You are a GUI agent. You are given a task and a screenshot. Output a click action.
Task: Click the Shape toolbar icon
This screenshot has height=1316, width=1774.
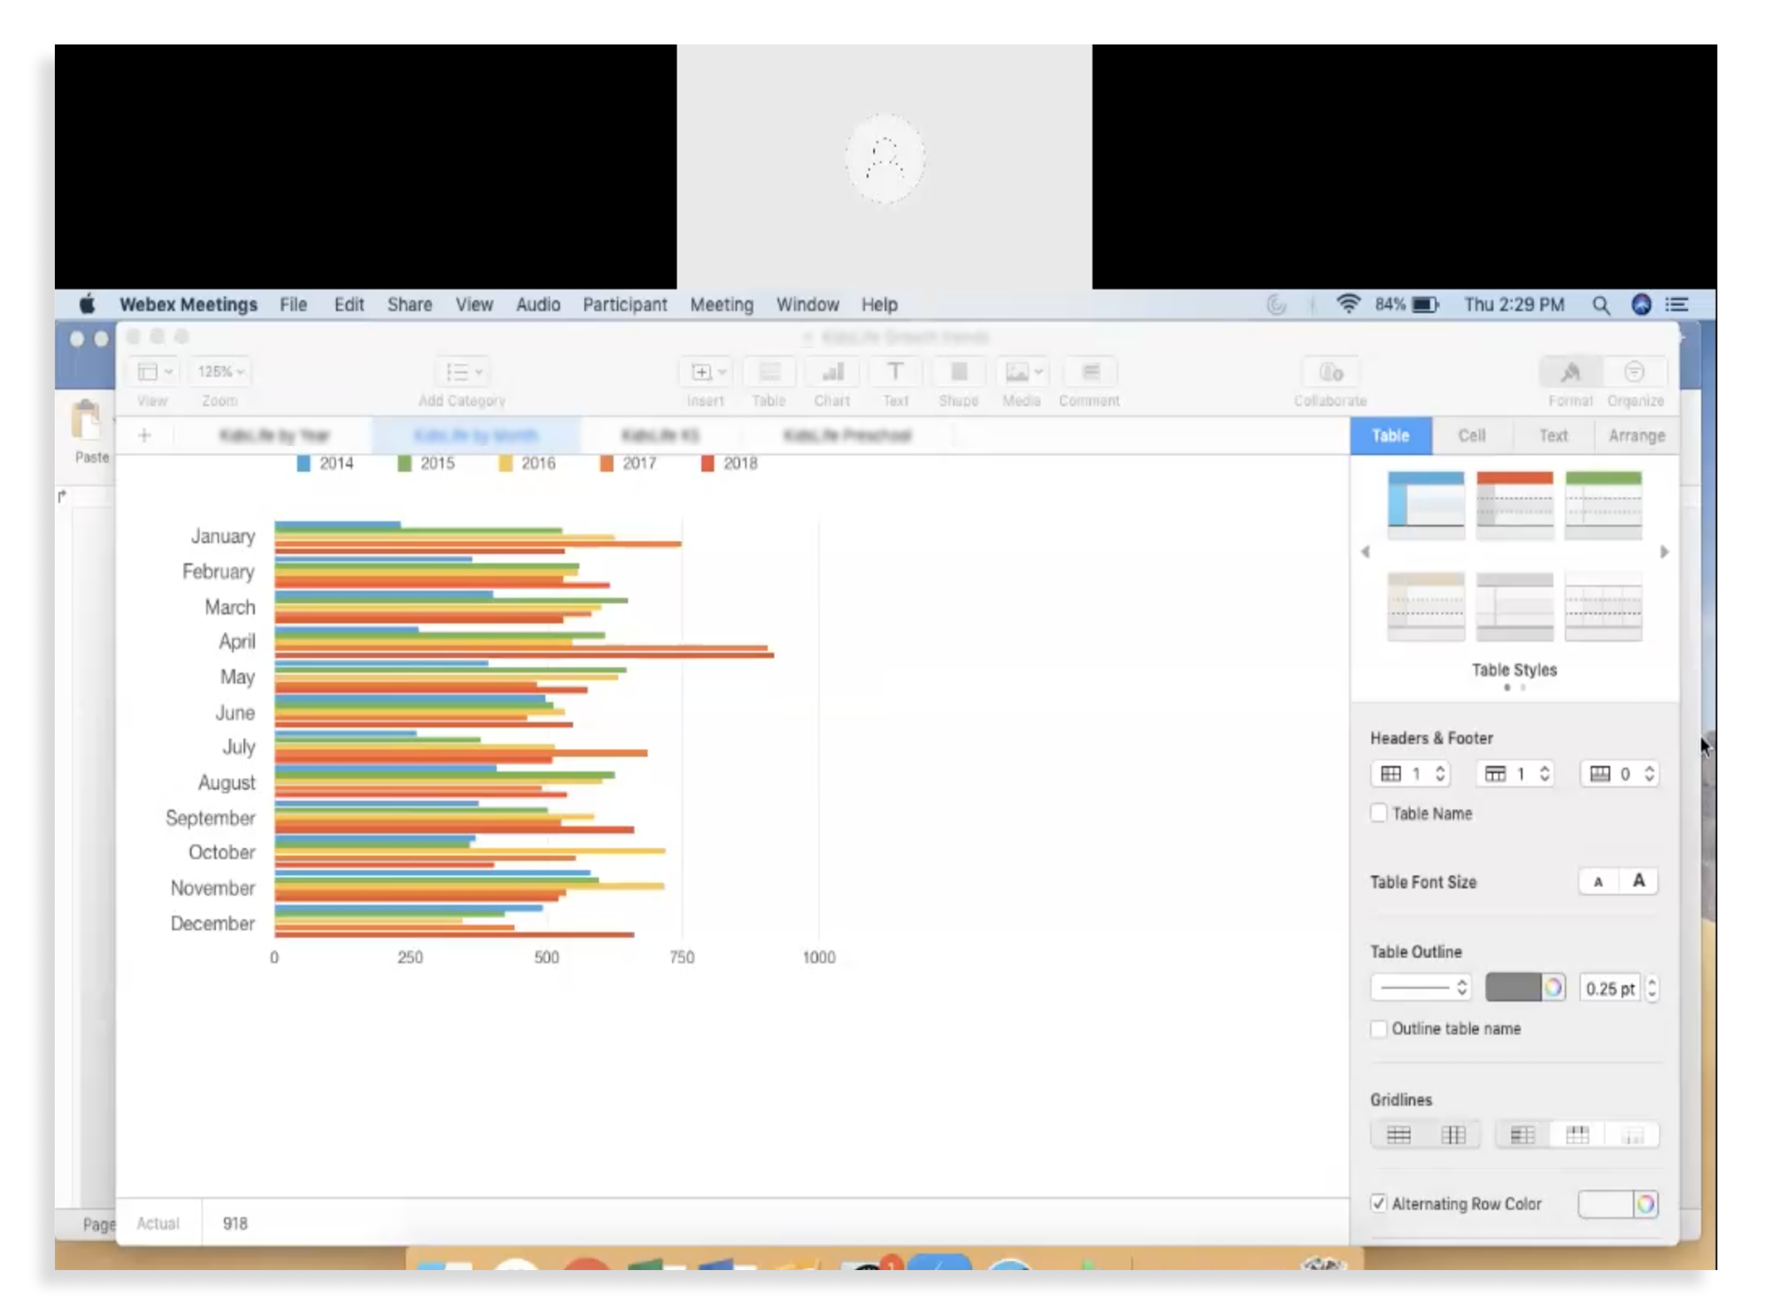[x=958, y=373]
